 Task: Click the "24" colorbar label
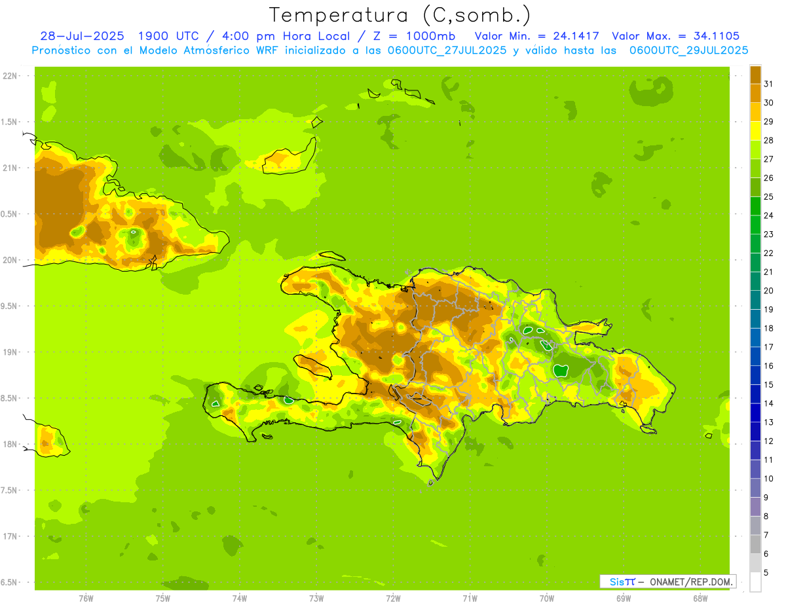click(x=768, y=215)
